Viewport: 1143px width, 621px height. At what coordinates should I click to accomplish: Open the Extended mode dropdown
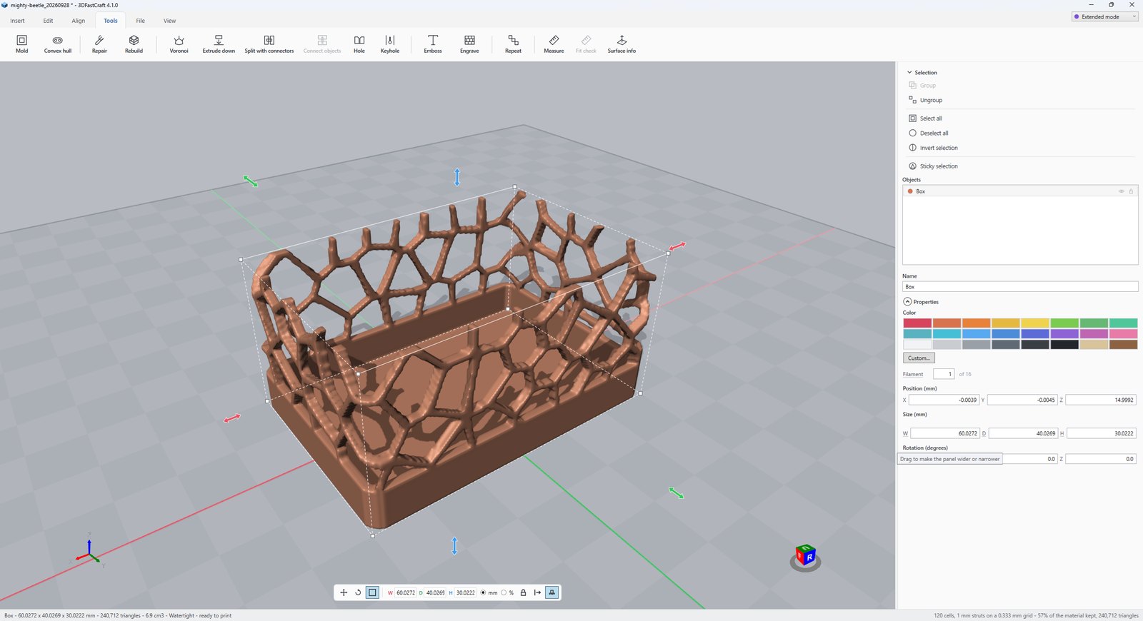pos(1104,16)
